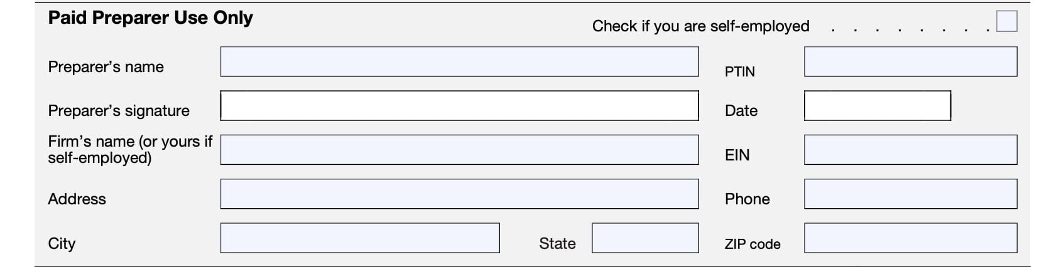Click the ZIP code input field

tap(910, 238)
